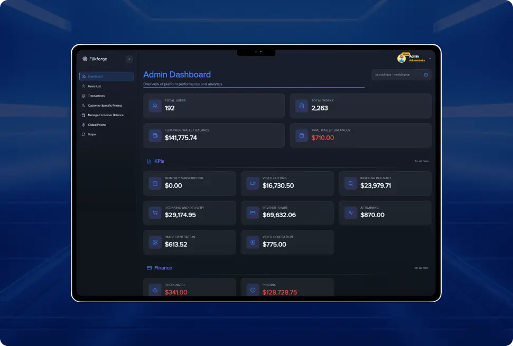Screen dimensions: 513x346
Task: Click the Stripe refresh-style sidebar icon
Action: point(83,134)
